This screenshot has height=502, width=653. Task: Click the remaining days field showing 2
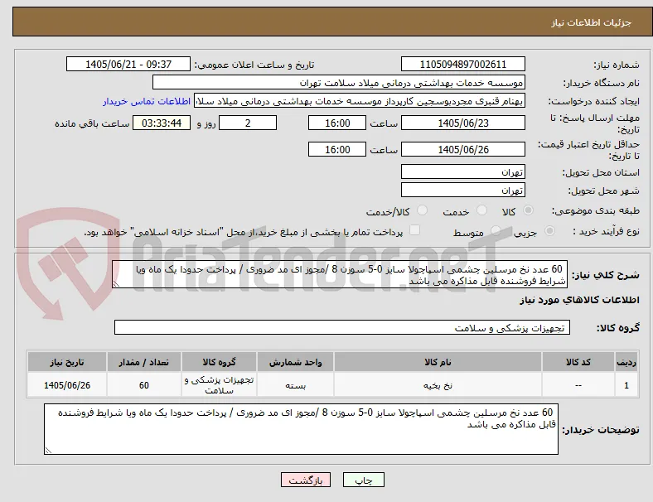[248, 123]
